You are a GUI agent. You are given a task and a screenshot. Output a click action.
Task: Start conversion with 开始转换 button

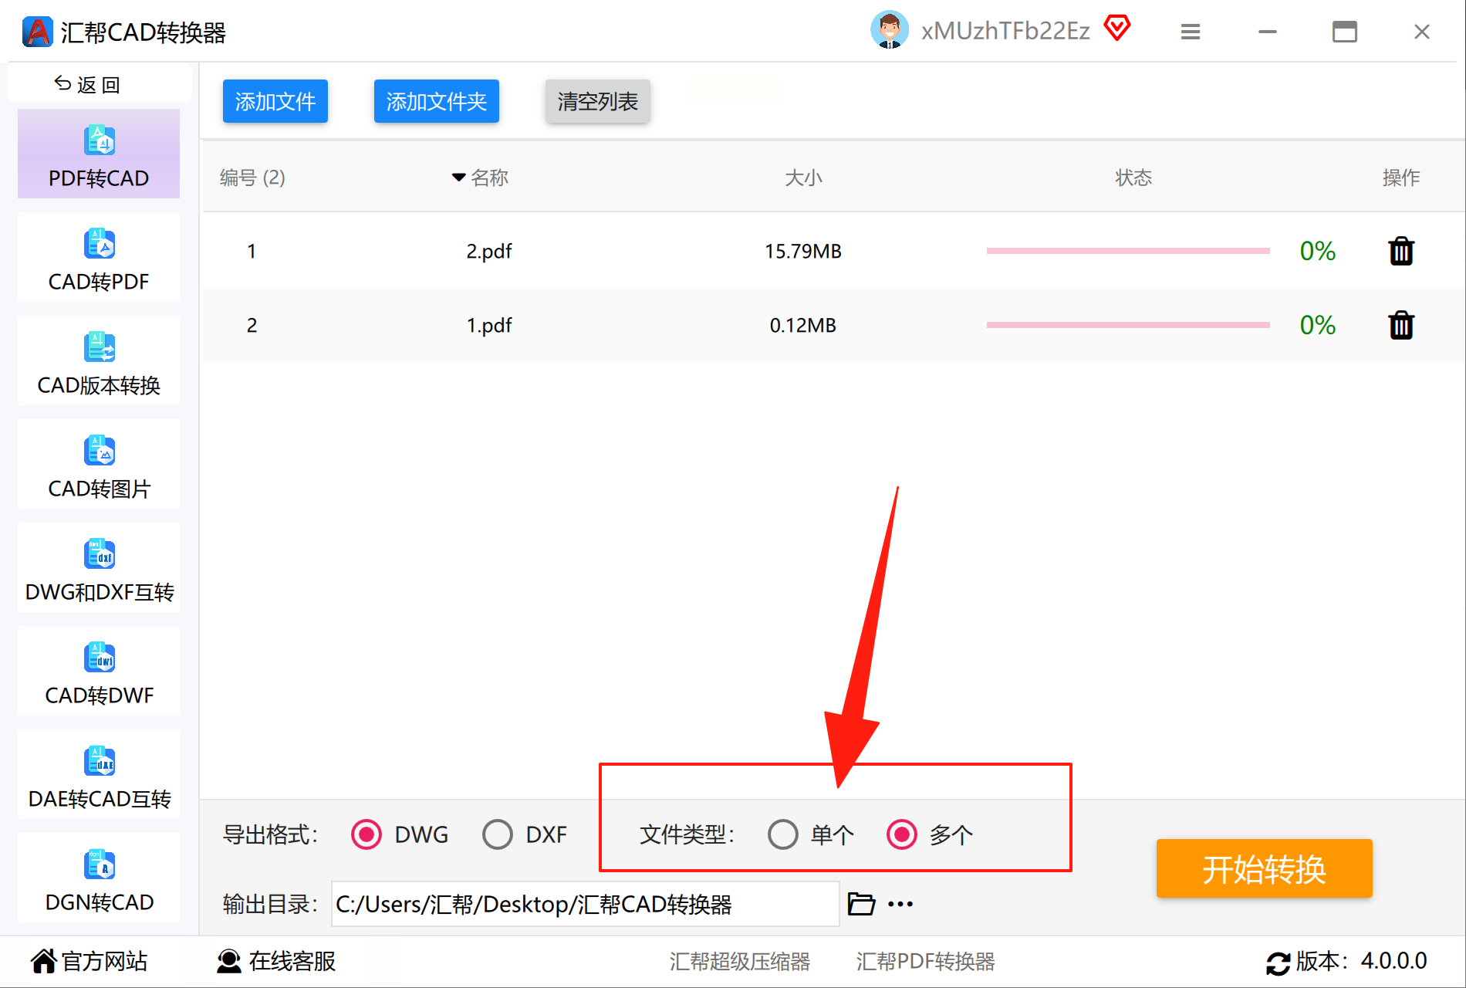coord(1264,868)
